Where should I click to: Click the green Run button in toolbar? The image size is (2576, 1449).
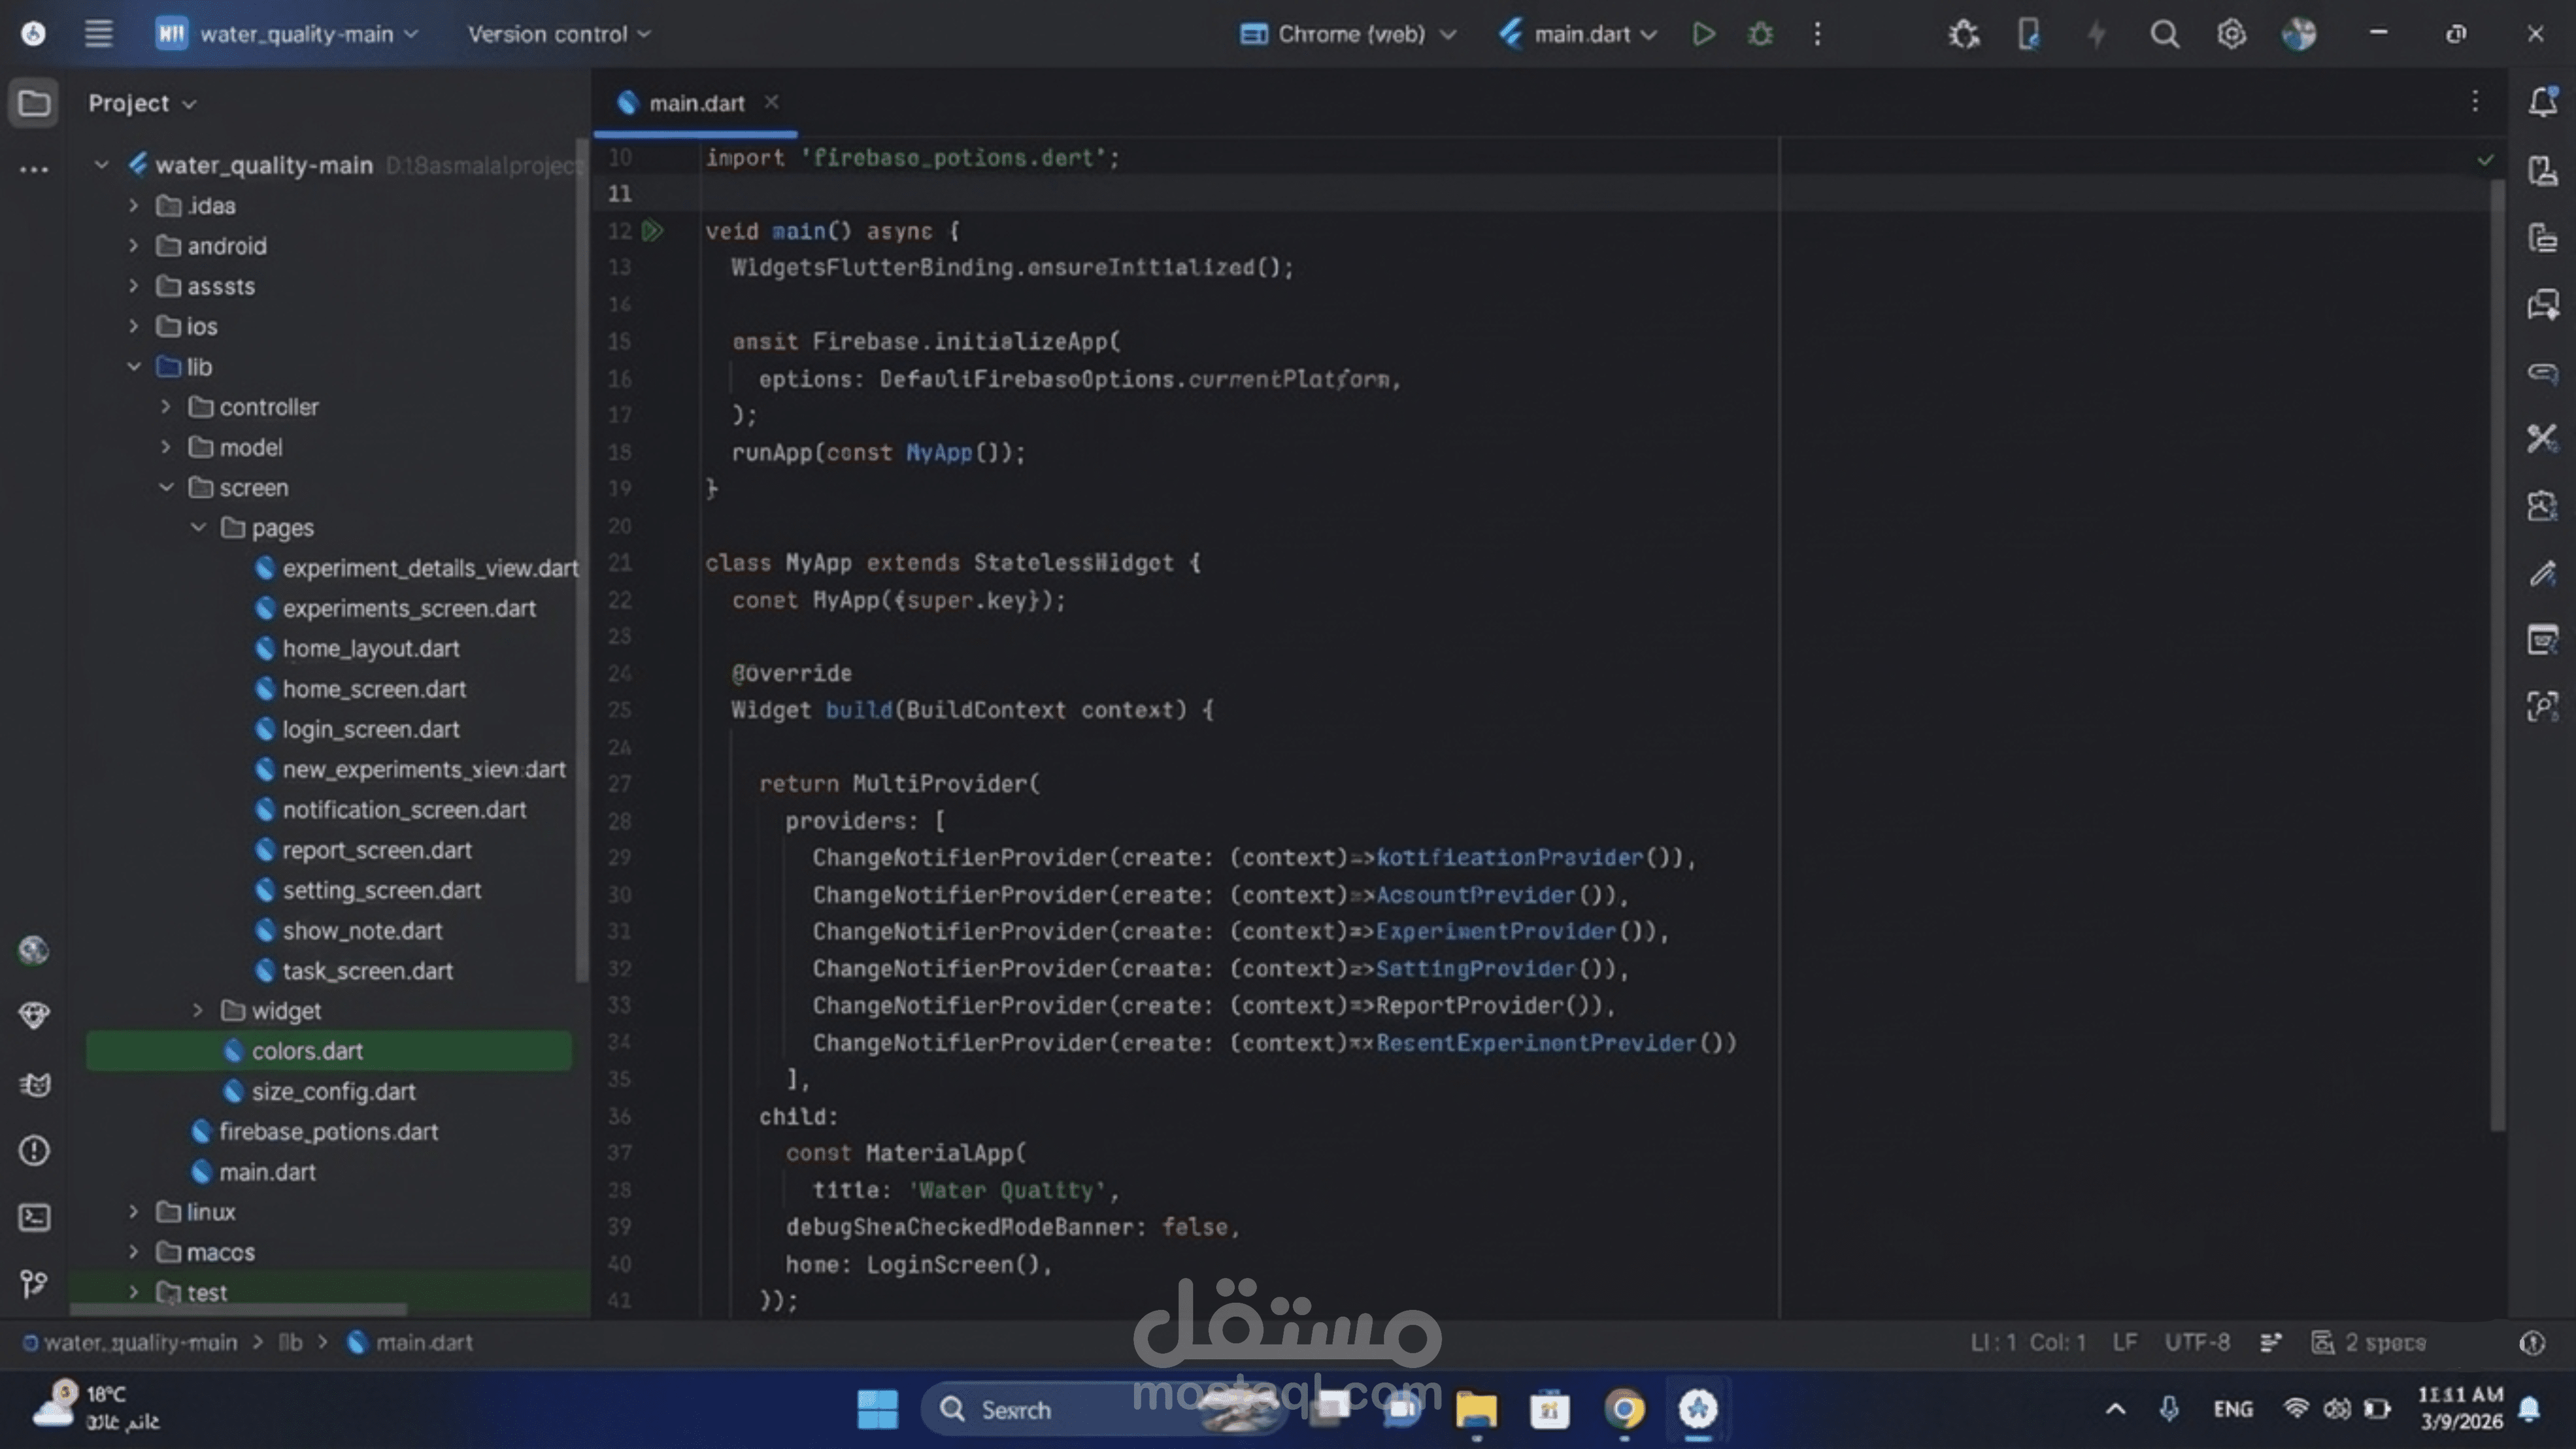pos(1703,34)
